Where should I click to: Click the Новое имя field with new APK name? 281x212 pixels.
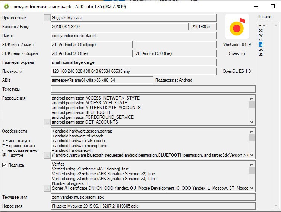point(153,206)
